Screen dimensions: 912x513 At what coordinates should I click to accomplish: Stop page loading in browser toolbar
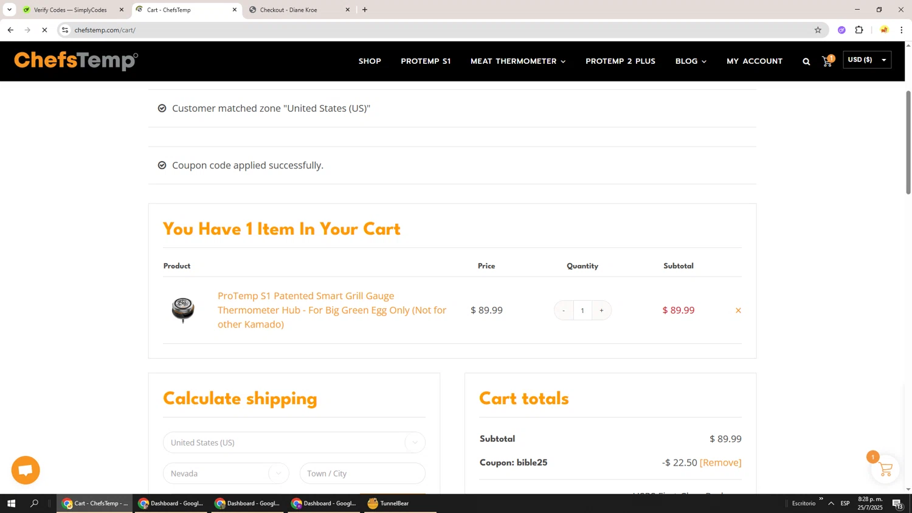[x=44, y=30]
